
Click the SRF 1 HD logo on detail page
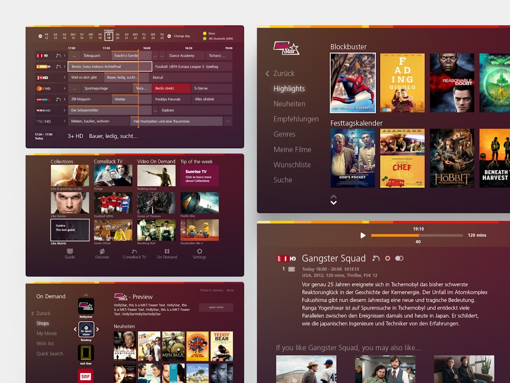(x=286, y=259)
